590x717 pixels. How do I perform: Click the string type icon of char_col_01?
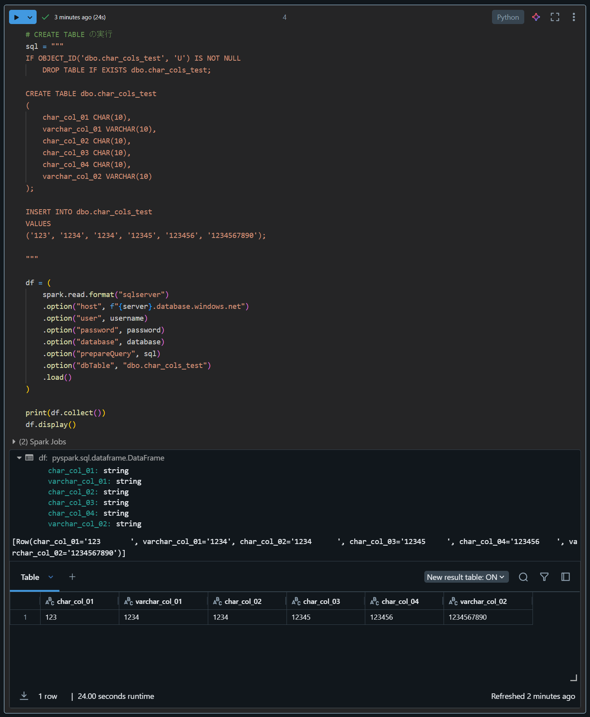pyautogui.click(x=50, y=601)
